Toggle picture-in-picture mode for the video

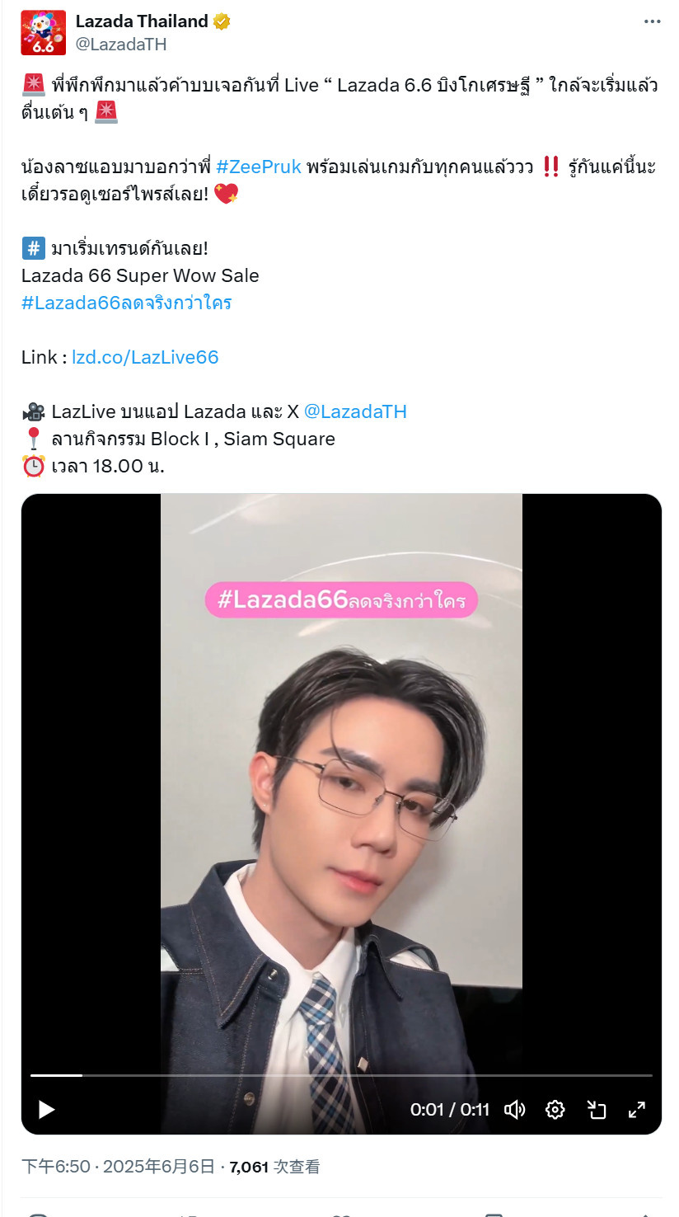click(596, 1110)
